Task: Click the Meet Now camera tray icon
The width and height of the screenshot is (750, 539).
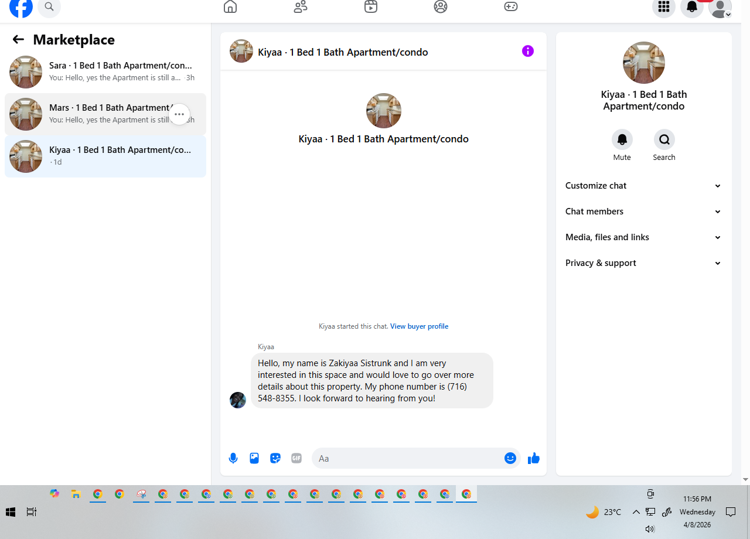Action: pyautogui.click(x=650, y=494)
